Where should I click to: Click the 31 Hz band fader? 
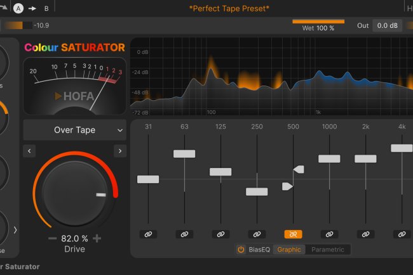coord(148,179)
